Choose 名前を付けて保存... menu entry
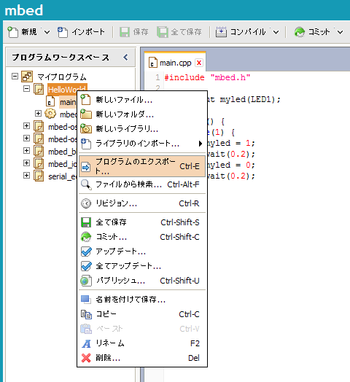The height and width of the screenshot is (382, 350). pyautogui.click(x=142, y=300)
